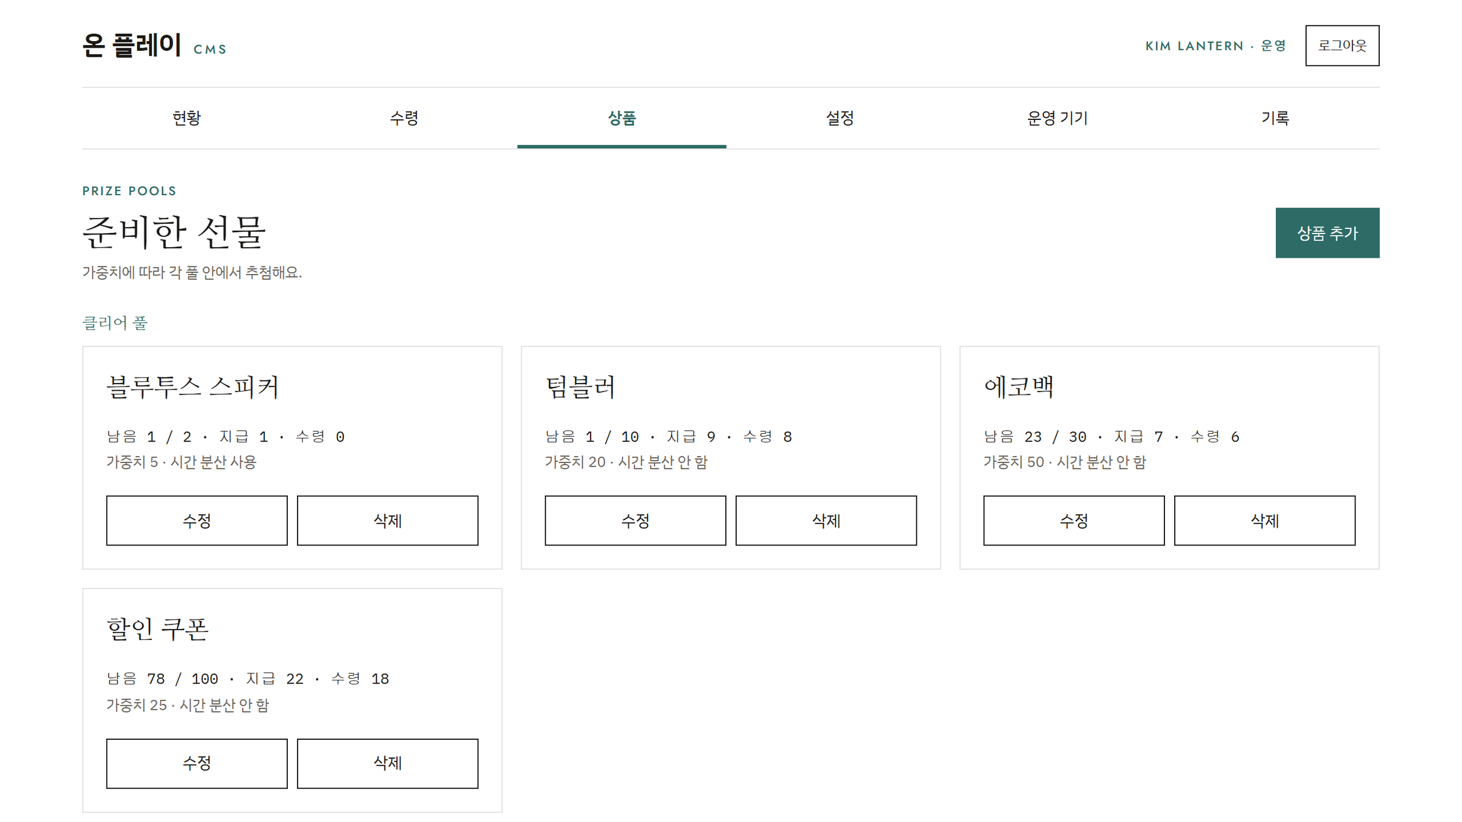The width and height of the screenshot is (1462, 822).
Task: Click 수정 on the 텀블러 card
Action: [x=636, y=521]
